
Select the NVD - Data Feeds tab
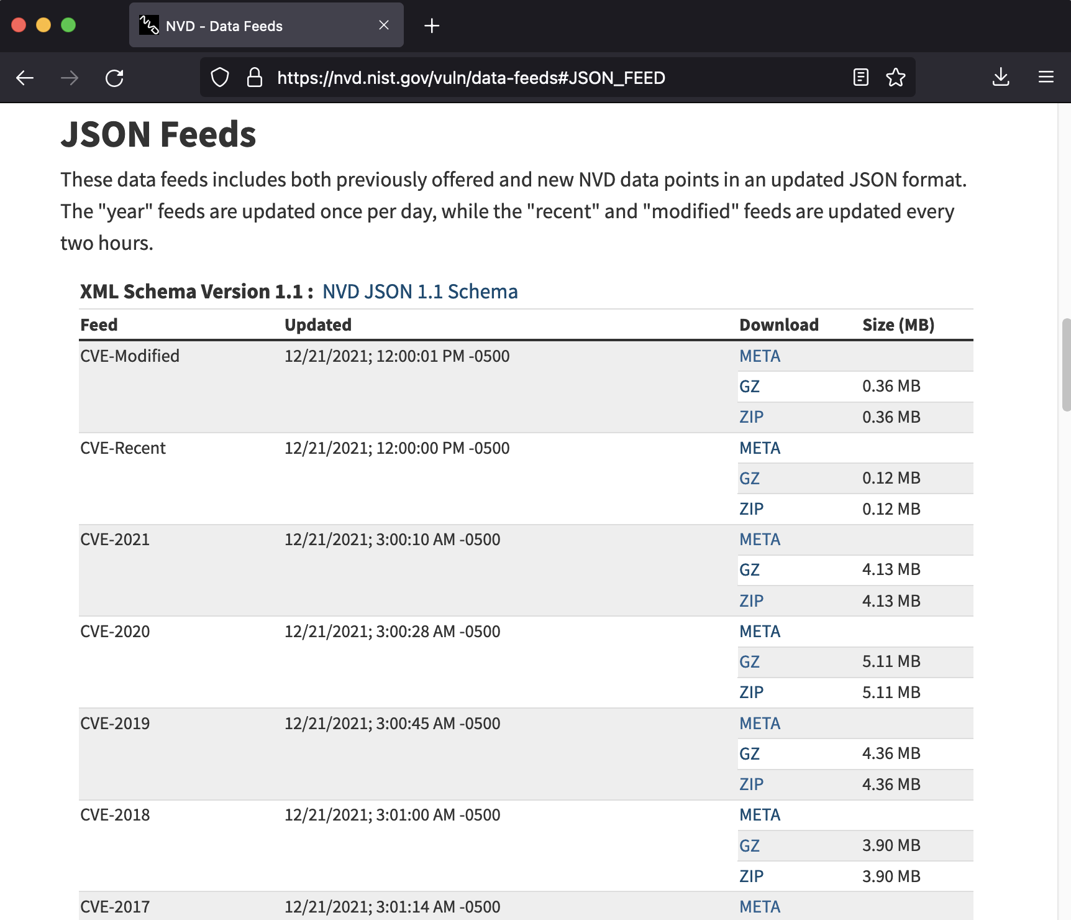coord(248,25)
